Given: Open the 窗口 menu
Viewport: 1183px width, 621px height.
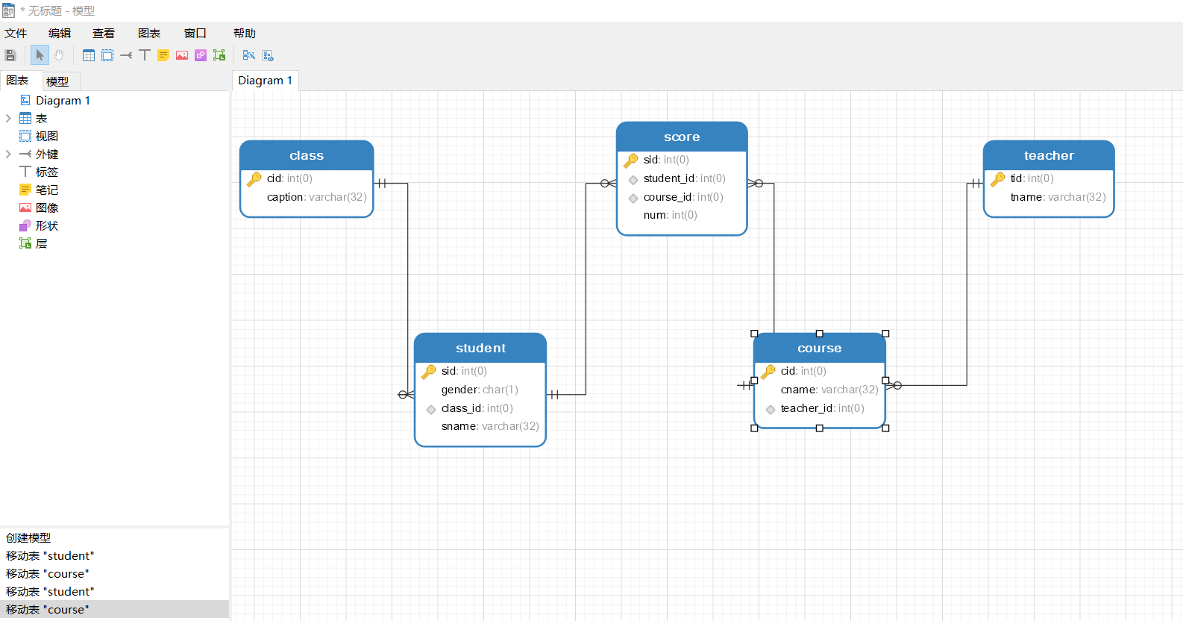Looking at the screenshot, I should coord(195,34).
